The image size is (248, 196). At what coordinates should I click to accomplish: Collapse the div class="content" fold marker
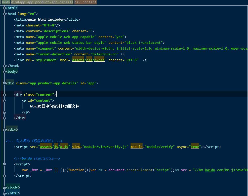pos(5,95)
